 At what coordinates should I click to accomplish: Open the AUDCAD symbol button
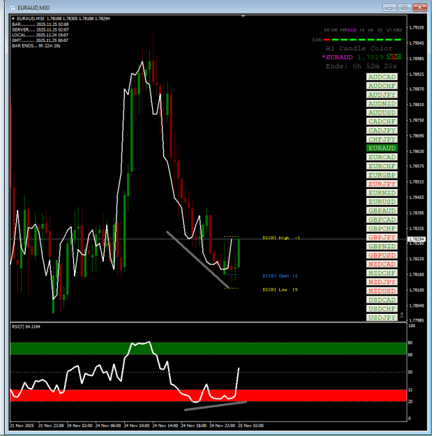382,77
